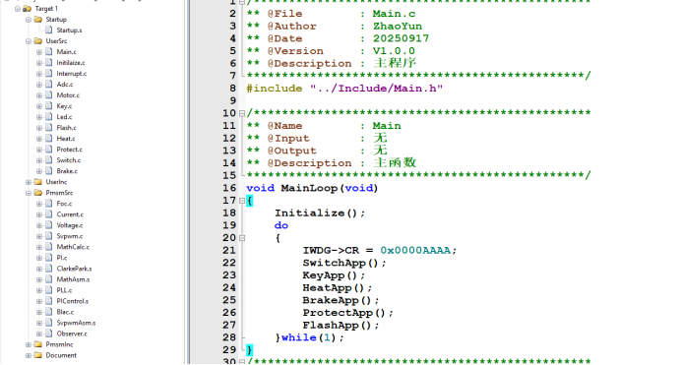Click the file icon next to Main.c
682x365 pixels.
(49, 52)
